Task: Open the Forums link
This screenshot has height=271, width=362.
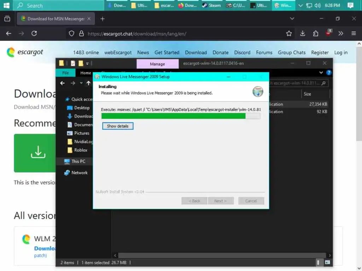Action: point(264,53)
